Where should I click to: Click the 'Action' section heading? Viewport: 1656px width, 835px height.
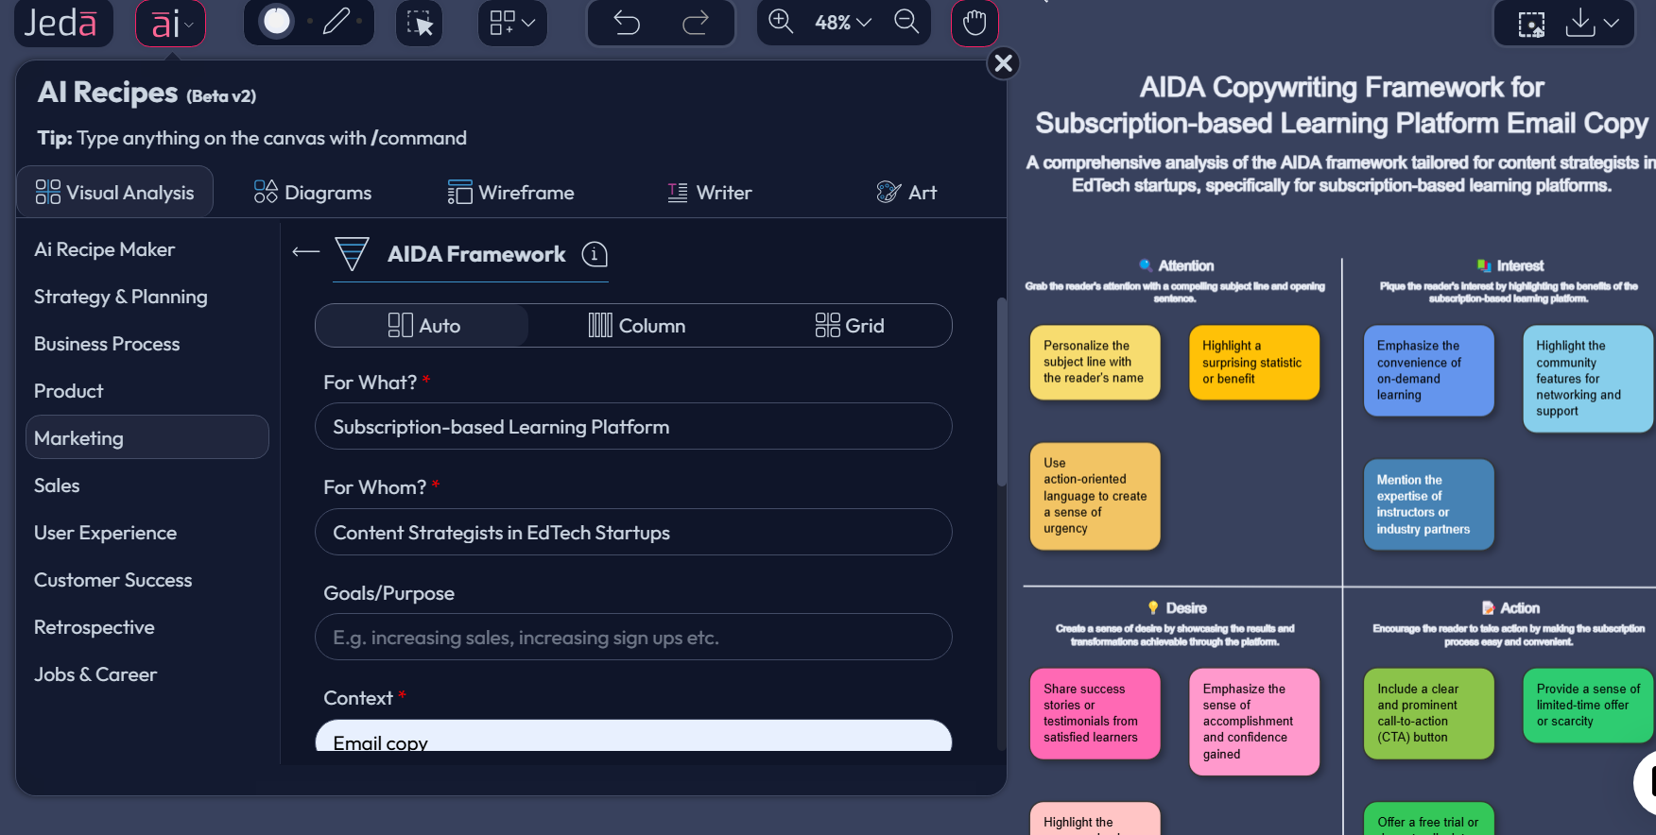1519,608
